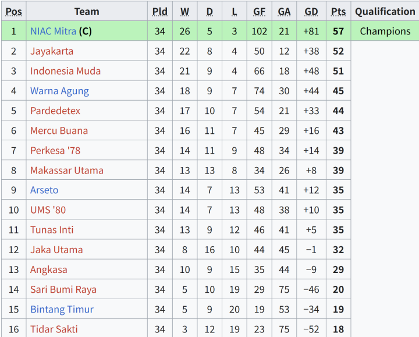Open the Indonesia Muda team link
The image size is (419, 337).
[x=65, y=71]
